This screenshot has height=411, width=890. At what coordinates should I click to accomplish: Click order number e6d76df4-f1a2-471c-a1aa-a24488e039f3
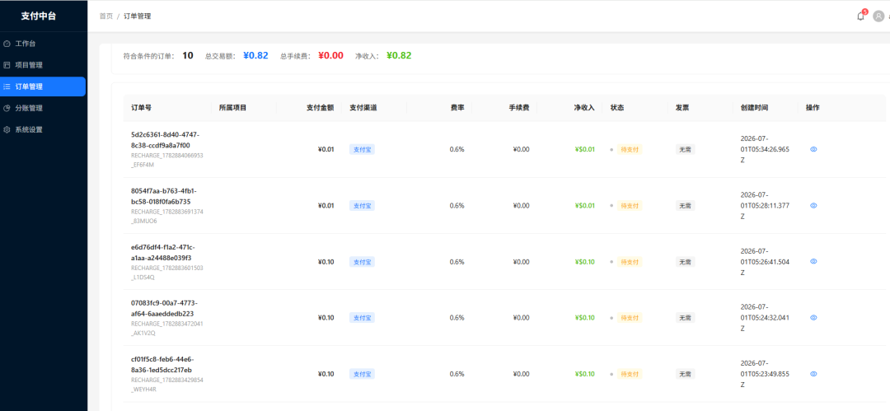(165, 252)
